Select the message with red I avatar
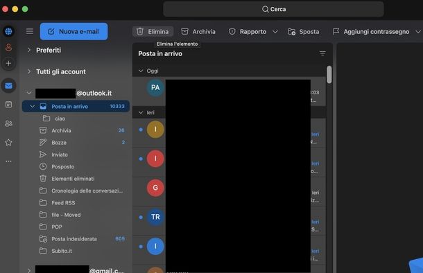 click(x=229, y=163)
